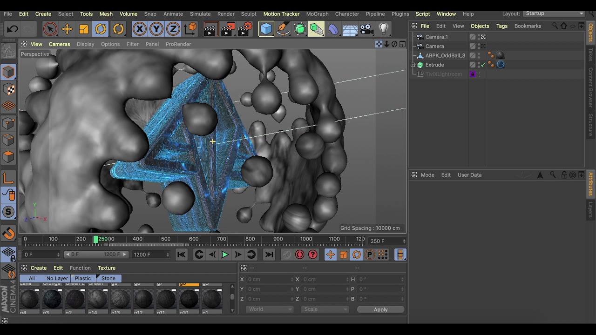The height and width of the screenshot is (335, 596).
Task: Render the active view clapperboard icon
Action: pyautogui.click(x=210, y=30)
